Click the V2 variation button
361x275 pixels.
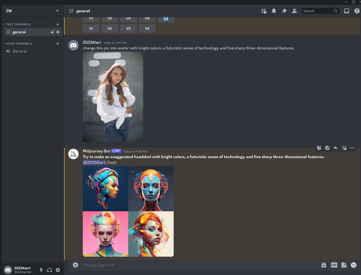point(110,28)
